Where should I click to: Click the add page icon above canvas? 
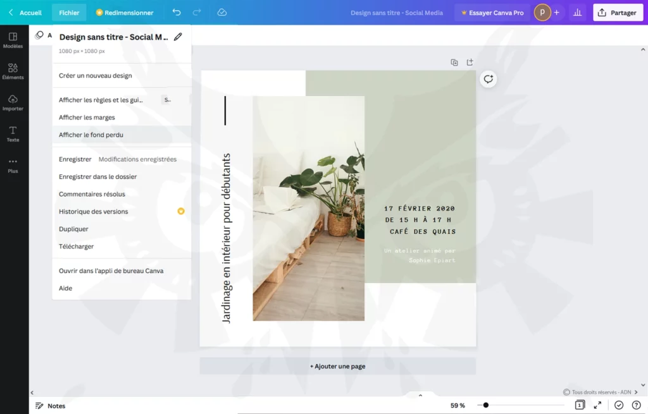[x=470, y=63]
